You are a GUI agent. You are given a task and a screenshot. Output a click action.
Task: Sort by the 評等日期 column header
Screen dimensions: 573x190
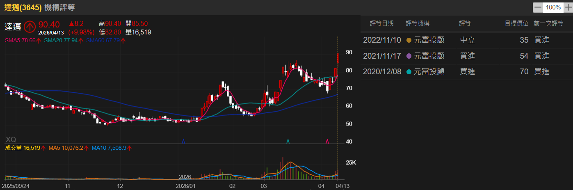(381, 23)
